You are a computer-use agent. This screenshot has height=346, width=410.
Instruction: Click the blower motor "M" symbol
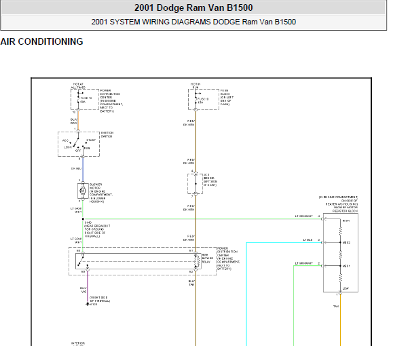click(83, 191)
